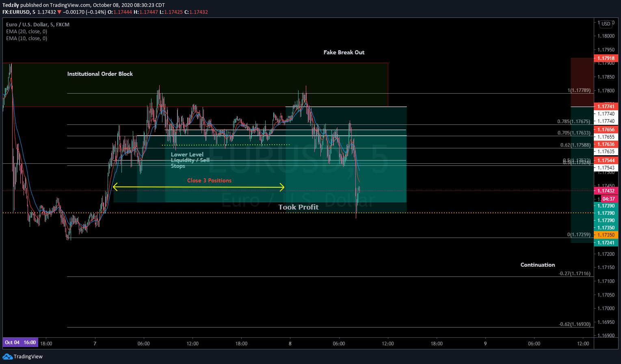Click the red 1.17741 price label
Viewport: 621px width, 364px height.
[x=606, y=107]
